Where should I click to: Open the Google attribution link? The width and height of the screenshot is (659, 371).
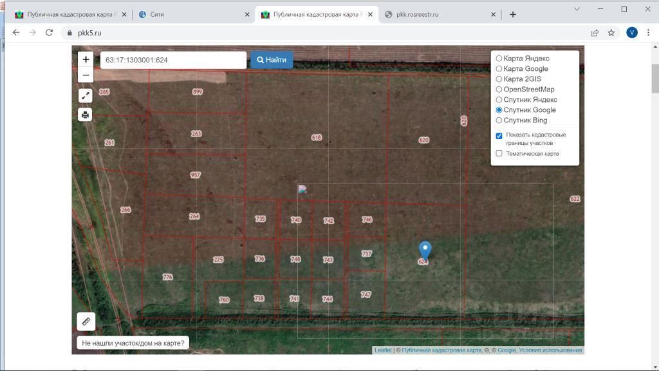pos(506,350)
